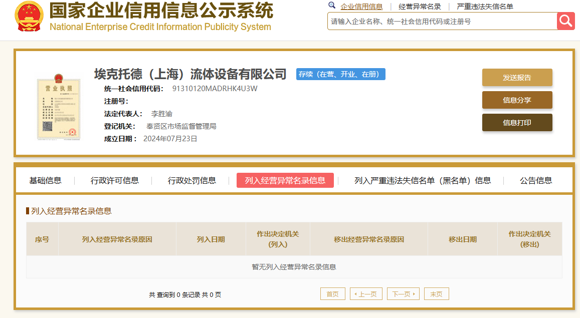The width and height of the screenshot is (580, 318).
Task: Click the 发送报告 button
Action: (x=517, y=78)
